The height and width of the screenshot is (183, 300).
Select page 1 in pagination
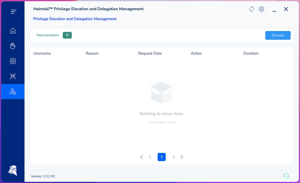pyautogui.click(x=162, y=157)
